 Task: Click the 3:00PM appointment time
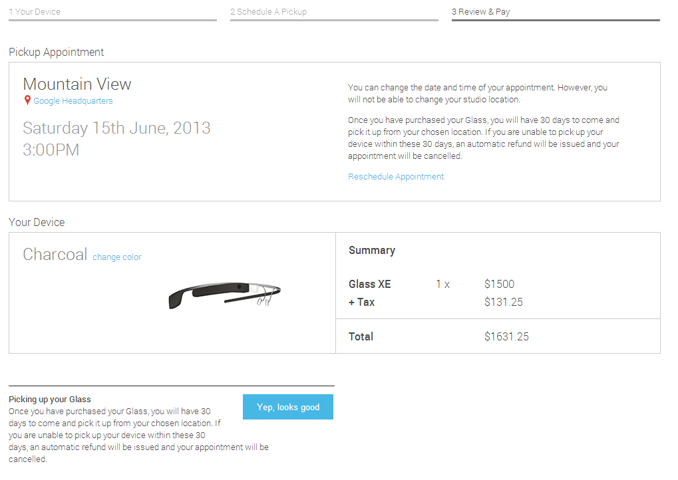coord(51,150)
